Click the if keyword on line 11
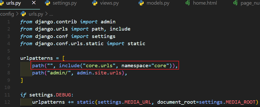This screenshot has width=260, height=107. coord(23,95)
